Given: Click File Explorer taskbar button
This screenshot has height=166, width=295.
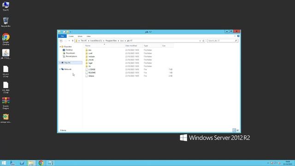Looking at the screenshot, I should point(31,163).
